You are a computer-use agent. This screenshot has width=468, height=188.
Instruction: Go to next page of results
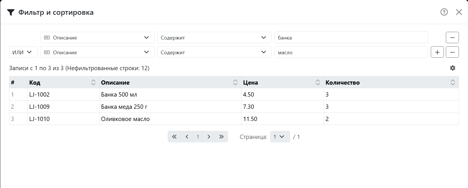pos(209,137)
